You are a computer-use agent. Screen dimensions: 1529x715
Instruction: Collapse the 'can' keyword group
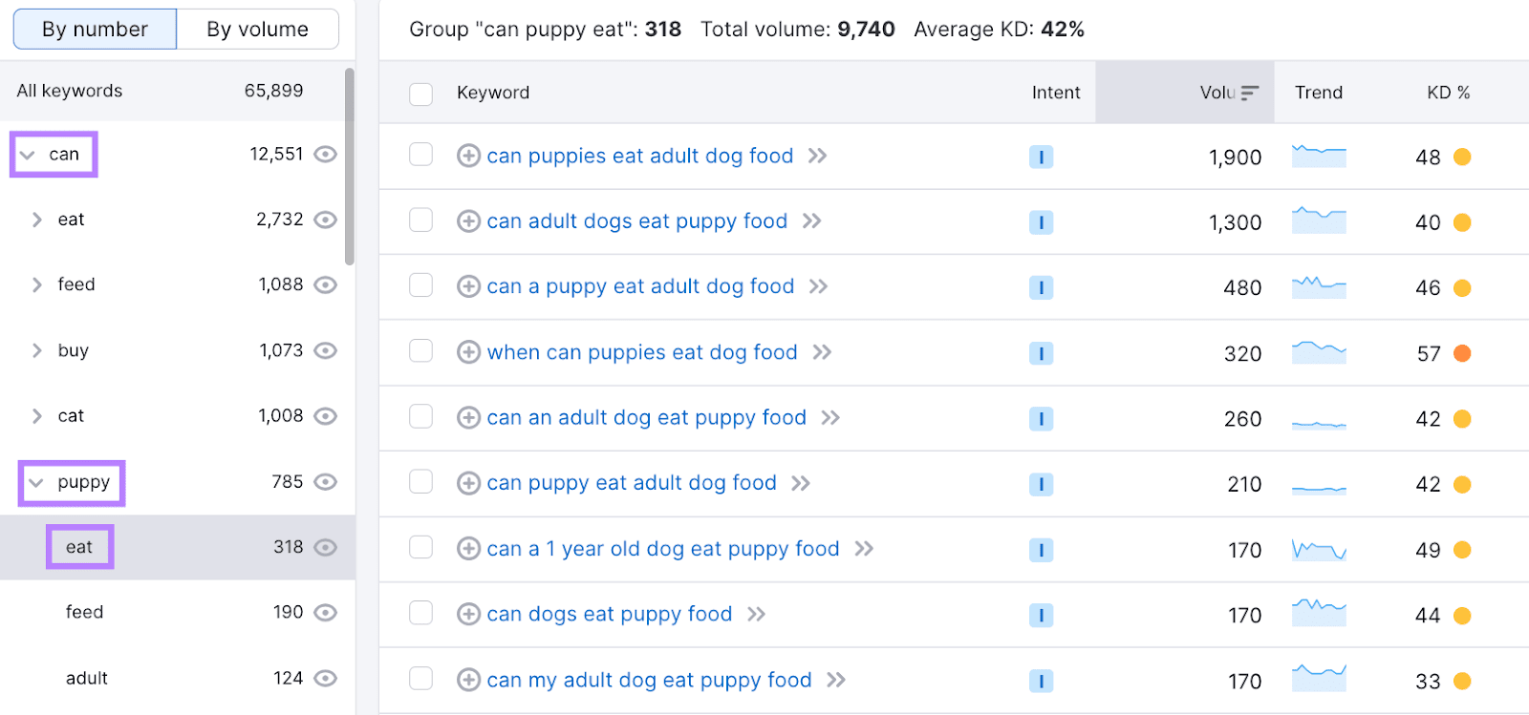(28, 155)
